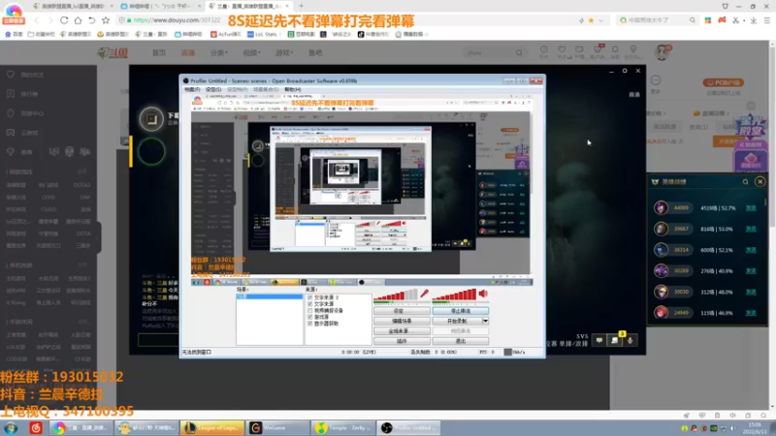The width and height of the screenshot is (776, 436).
Task: Adjust the OBS microphone volume bar
Action: tap(396, 296)
